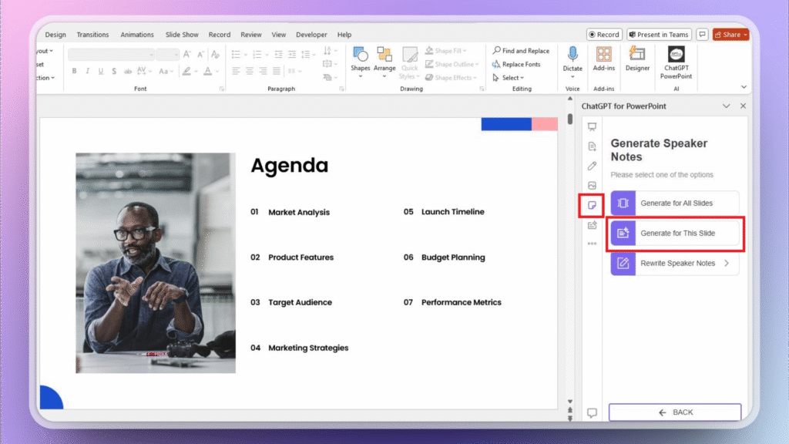Click the image generation icon in sidebar
The image size is (789, 444).
click(592, 185)
